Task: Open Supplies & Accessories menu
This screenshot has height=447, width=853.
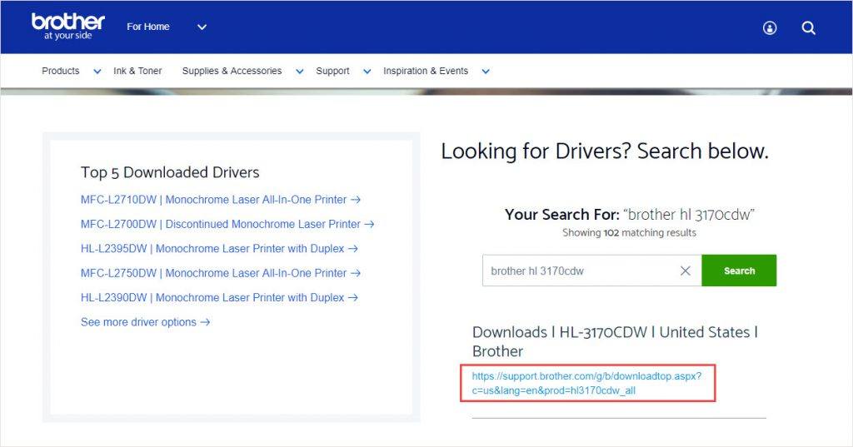Action: point(232,71)
